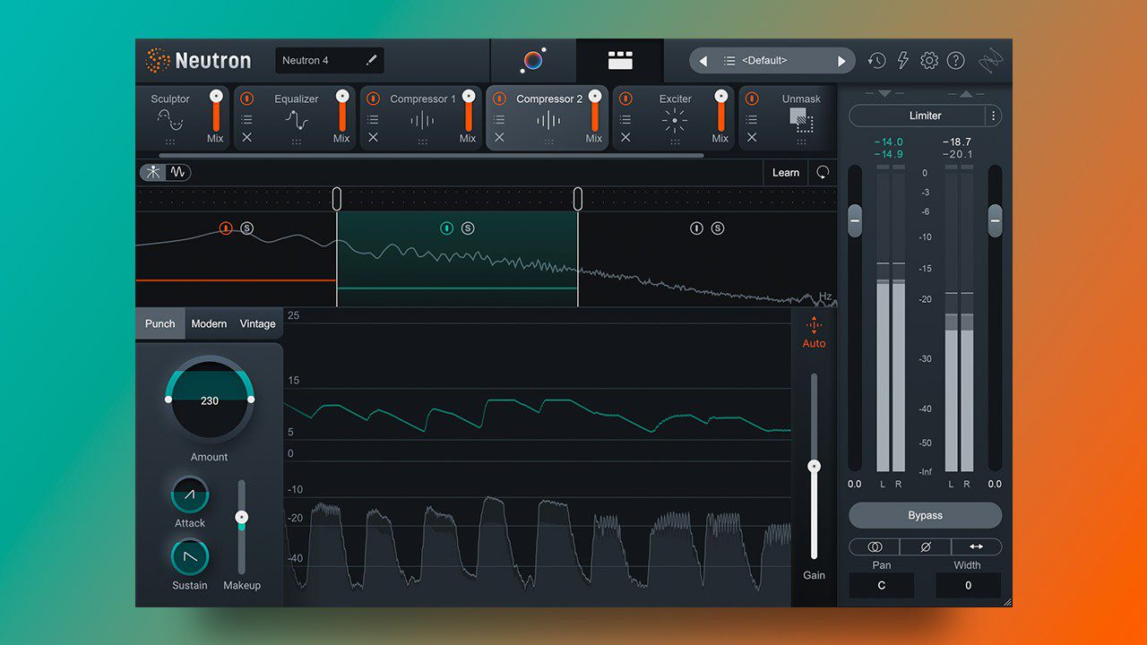Click the Neutron logo in header

click(x=199, y=61)
